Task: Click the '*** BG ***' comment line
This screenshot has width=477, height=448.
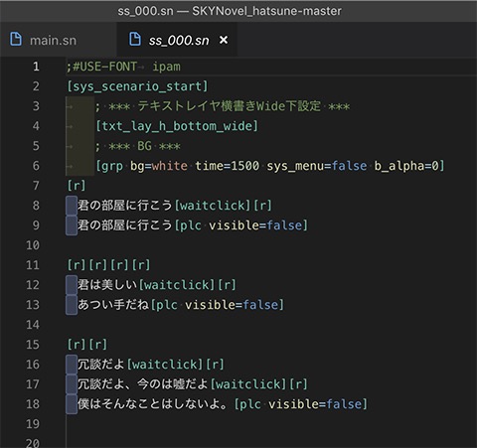Action: point(137,146)
